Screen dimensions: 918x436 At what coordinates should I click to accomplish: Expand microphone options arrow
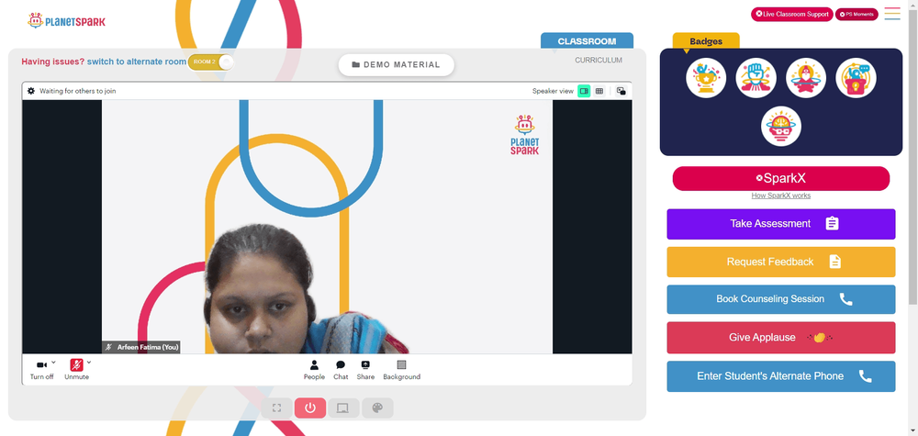pyautogui.click(x=89, y=363)
